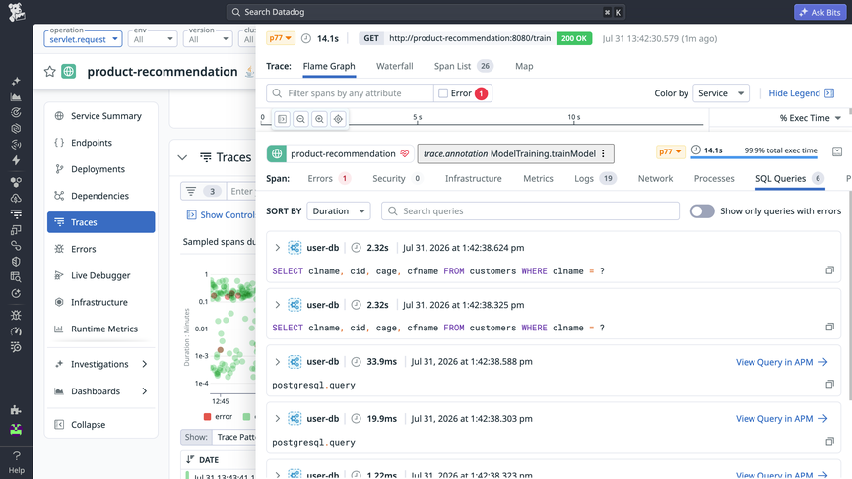The width and height of the screenshot is (852, 479).
Task: Copy the 19.9ms postgresql.query text
Action: [829, 441]
